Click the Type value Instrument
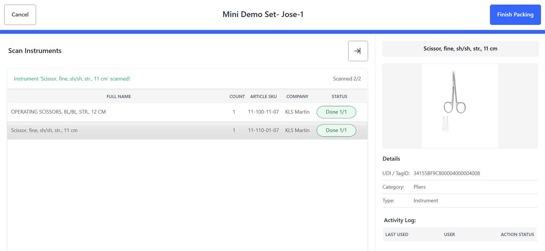The height and width of the screenshot is (251, 545). point(426,201)
